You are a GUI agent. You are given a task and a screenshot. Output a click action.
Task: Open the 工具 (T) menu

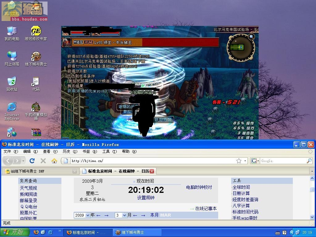(110, 151)
